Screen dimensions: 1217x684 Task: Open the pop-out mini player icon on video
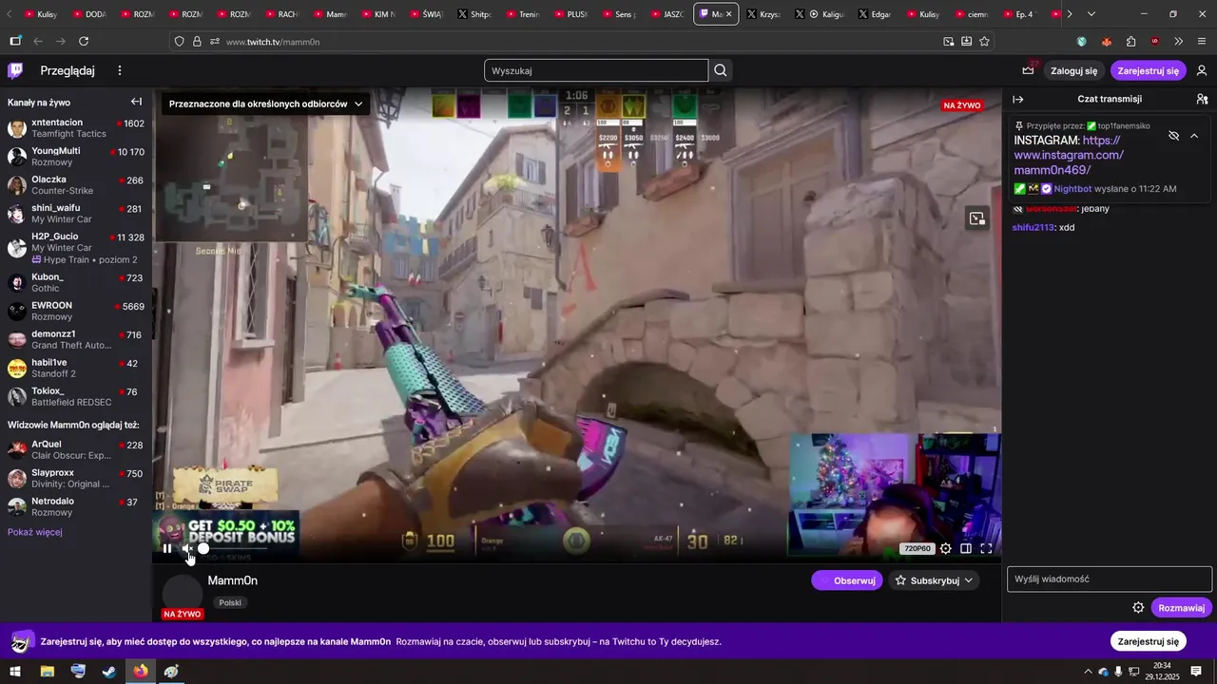point(976,219)
